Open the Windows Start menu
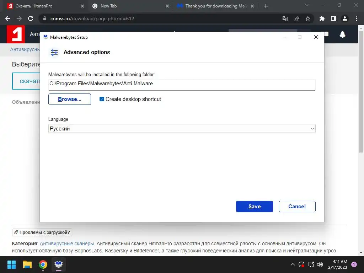This screenshot has width=364, height=273. tap(11, 264)
